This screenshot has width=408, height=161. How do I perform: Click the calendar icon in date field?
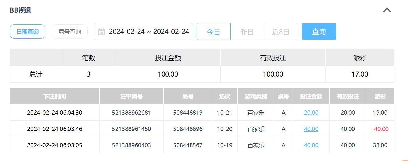pyautogui.click(x=101, y=32)
